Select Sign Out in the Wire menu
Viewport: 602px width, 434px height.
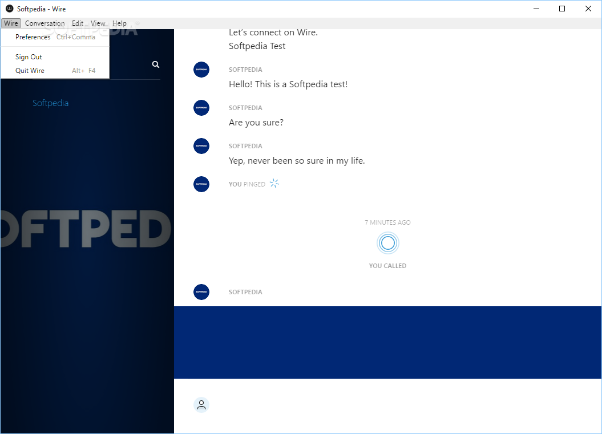(55, 57)
